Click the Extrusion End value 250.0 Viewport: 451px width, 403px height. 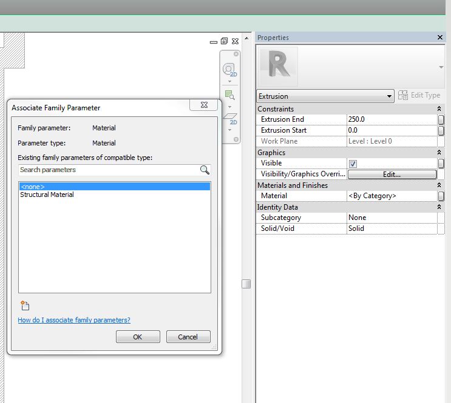pyautogui.click(x=392, y=119)
